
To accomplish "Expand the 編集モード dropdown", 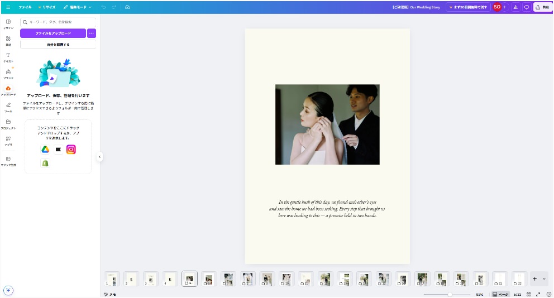I will coord(78,7).
